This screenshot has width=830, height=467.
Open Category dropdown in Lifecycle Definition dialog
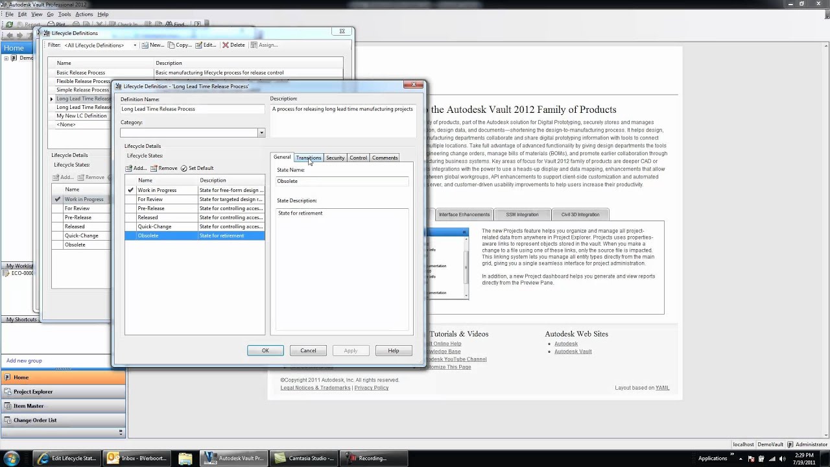pos(261,132)
